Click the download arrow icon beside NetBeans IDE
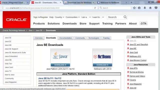 [128, 56]
